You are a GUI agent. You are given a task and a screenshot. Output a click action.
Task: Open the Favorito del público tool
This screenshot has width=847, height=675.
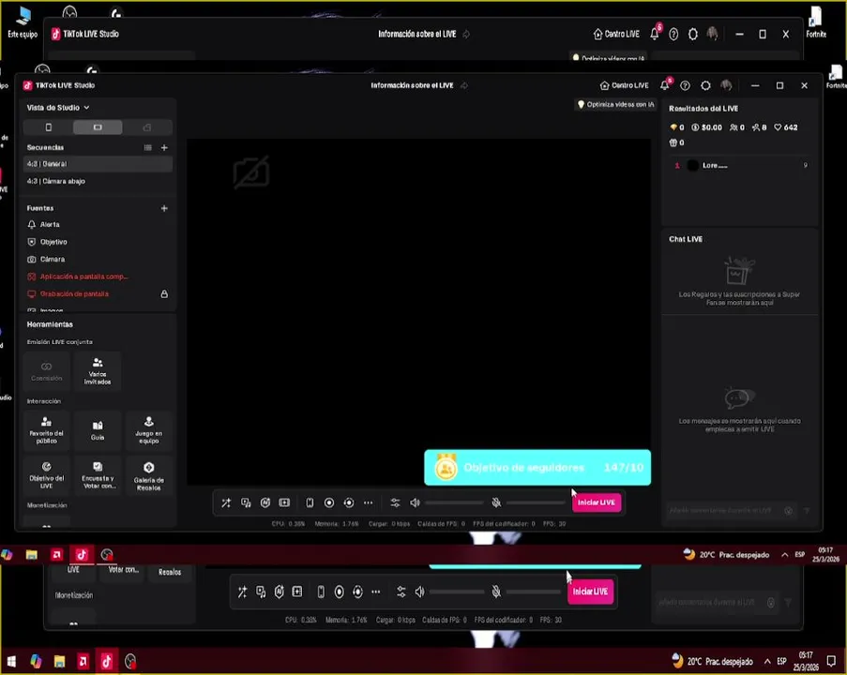point(47,430)
